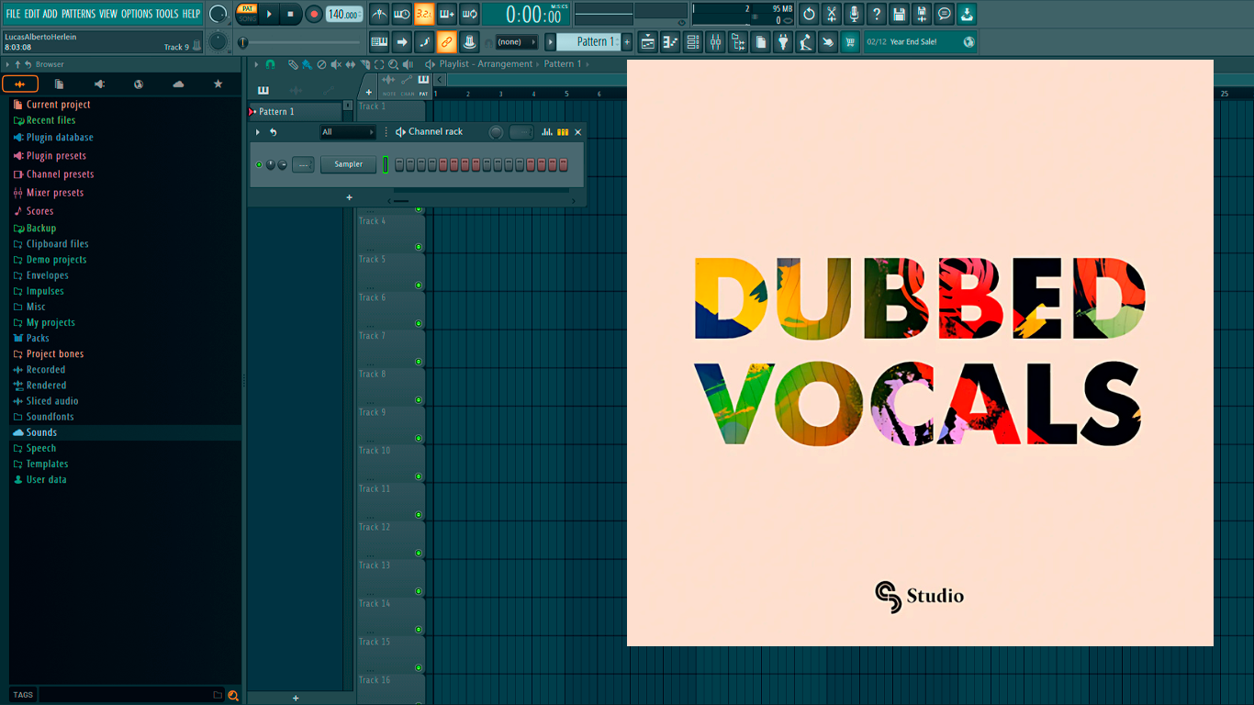This screenshot has width=1254, height=705.
Task: Open the plugin picker plug icon
Action: (x=783, y=41)
